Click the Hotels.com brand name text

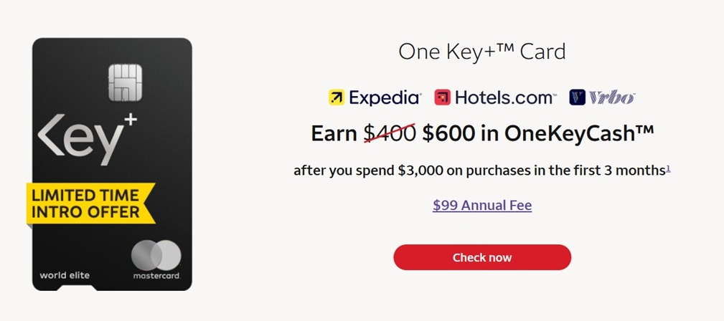tap(505, 97)
